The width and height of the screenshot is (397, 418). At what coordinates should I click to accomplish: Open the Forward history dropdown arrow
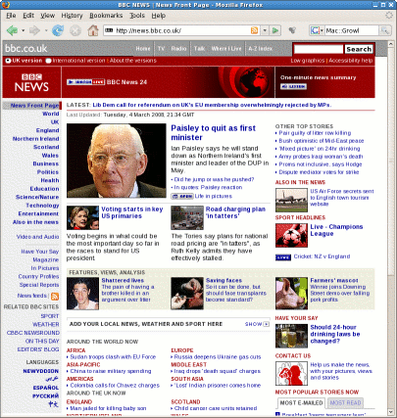click(x=46, y=30)
